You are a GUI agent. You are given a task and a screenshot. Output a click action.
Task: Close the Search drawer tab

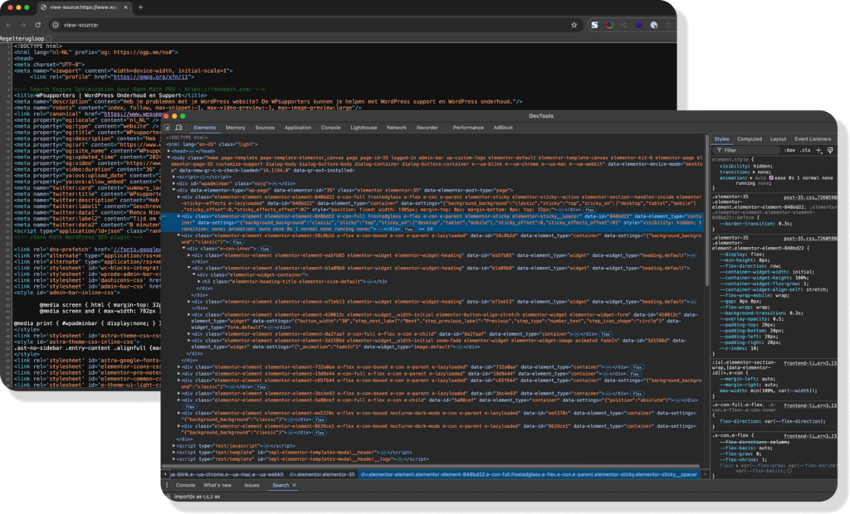294,485
